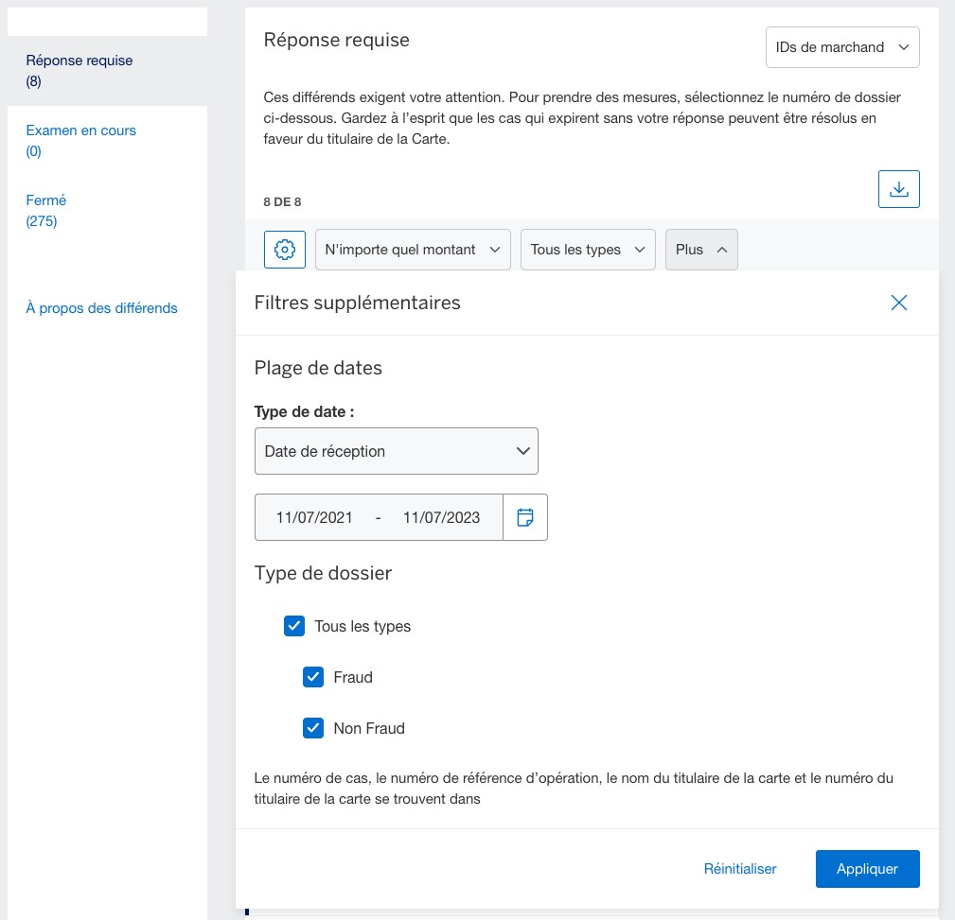Click the Appliquer button
This screenshot has height=920, width=955.
(867, 868)
